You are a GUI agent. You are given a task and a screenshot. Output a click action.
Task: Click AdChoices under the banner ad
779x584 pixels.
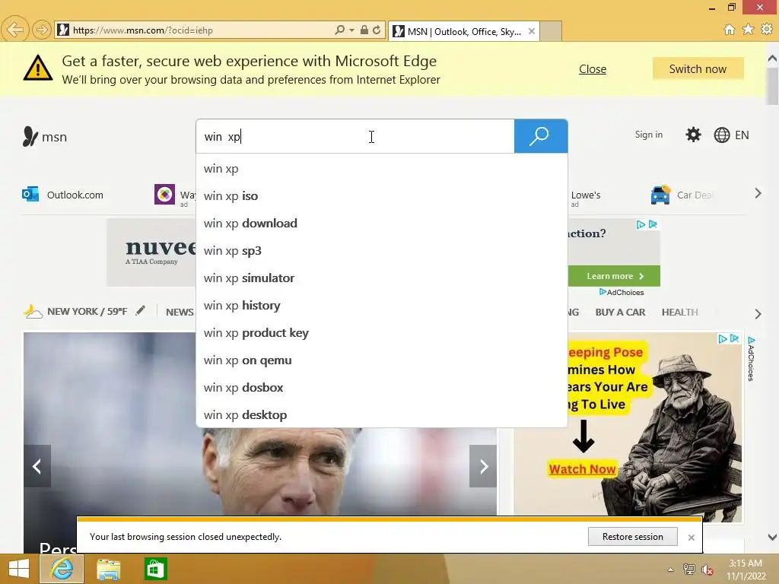tap(622, 293)
